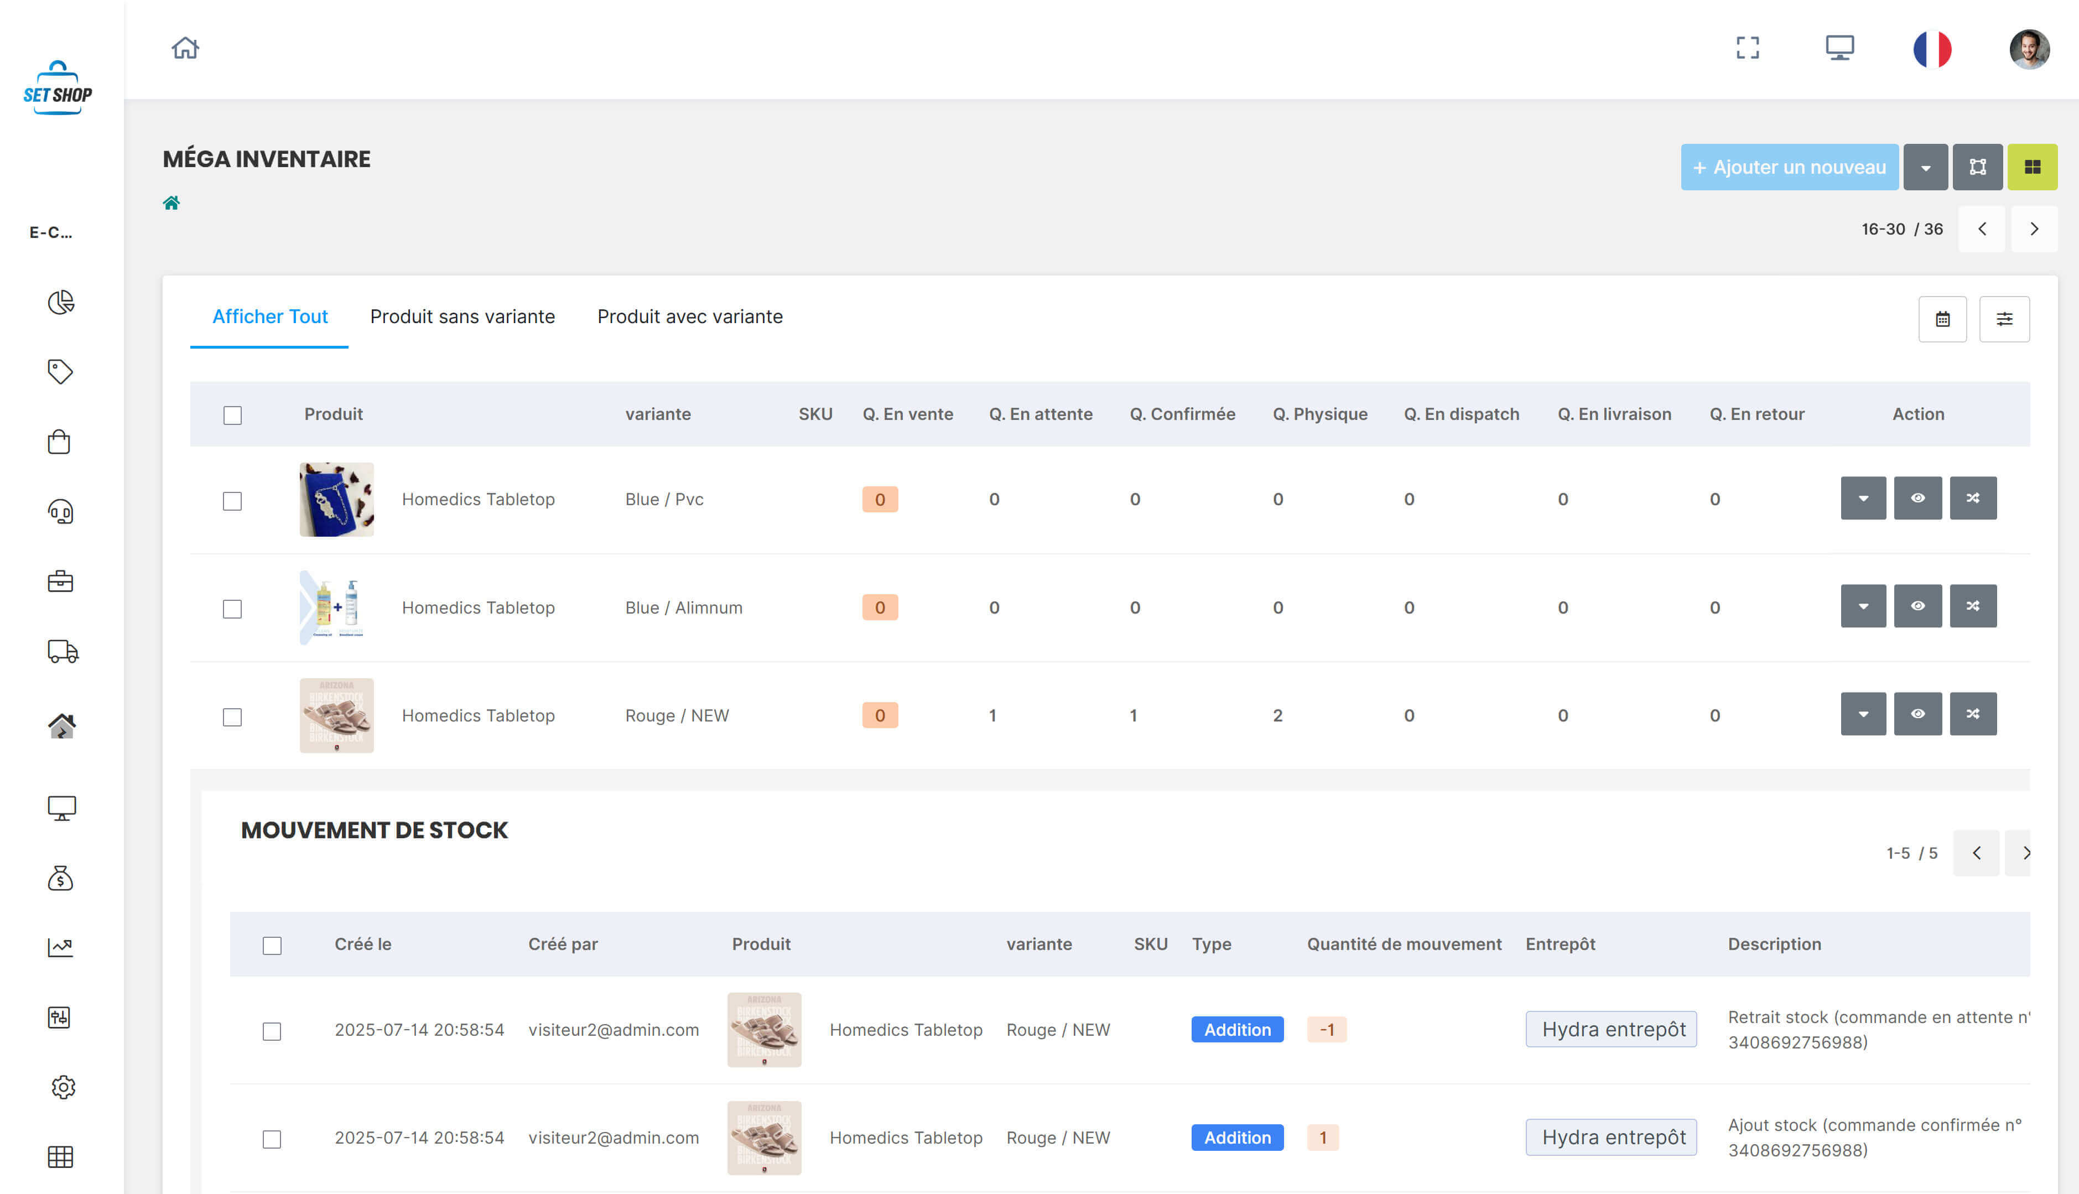Click the Hydra entrepôt warehouse button
2079x1194 pixels.
click(x=1610, y=1029)
